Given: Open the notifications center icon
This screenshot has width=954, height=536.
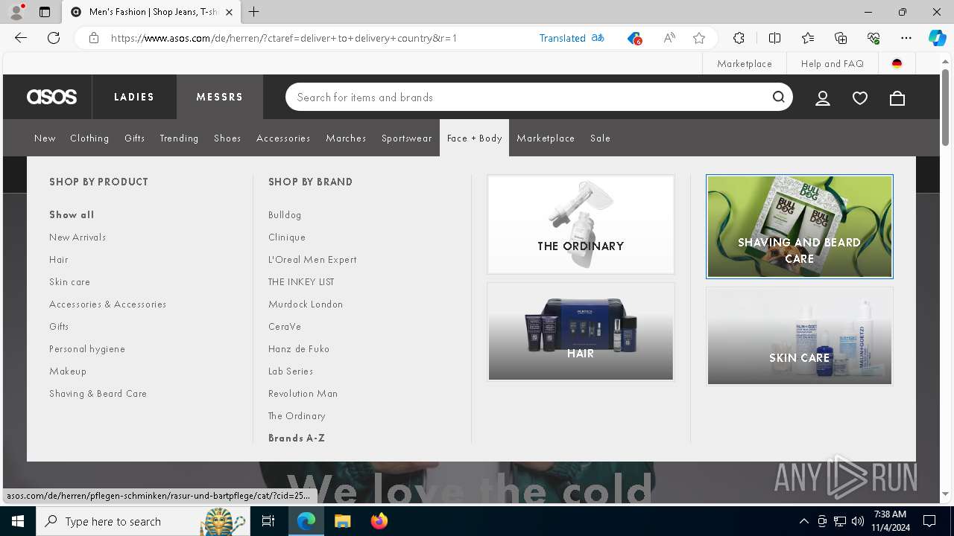Looking at the screenshot, I should click(x=929, y=521).
